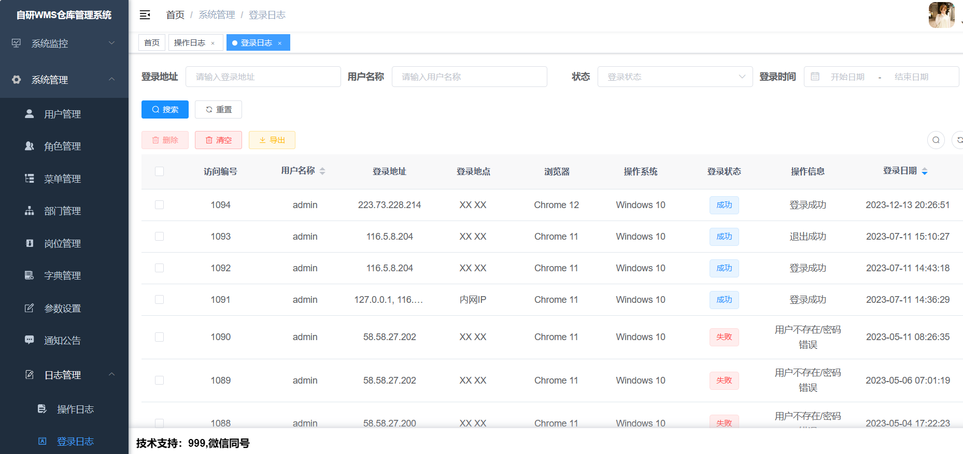Click the 参数设置 edit icon

[x=30, y=308]
